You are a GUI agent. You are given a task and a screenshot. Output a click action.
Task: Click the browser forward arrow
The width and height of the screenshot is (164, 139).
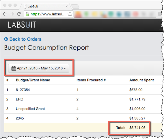12,14
